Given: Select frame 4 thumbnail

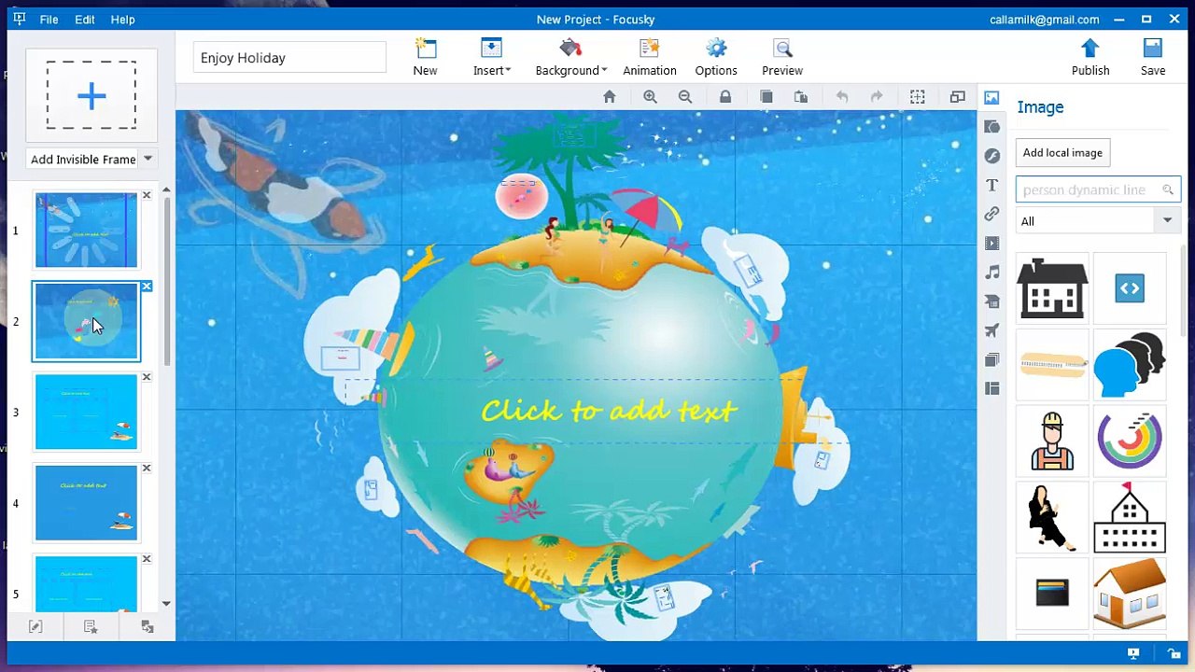Looking at the screenshot, I should coord(86,503).
